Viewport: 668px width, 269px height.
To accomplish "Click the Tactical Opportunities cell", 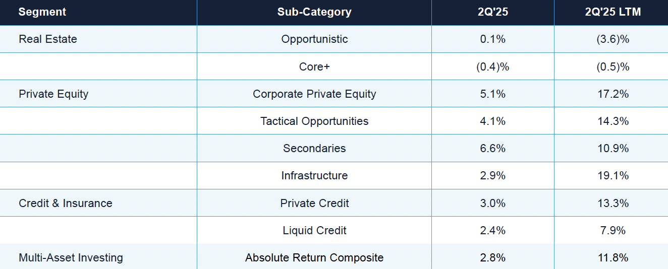I will click(x=314, y=121).
